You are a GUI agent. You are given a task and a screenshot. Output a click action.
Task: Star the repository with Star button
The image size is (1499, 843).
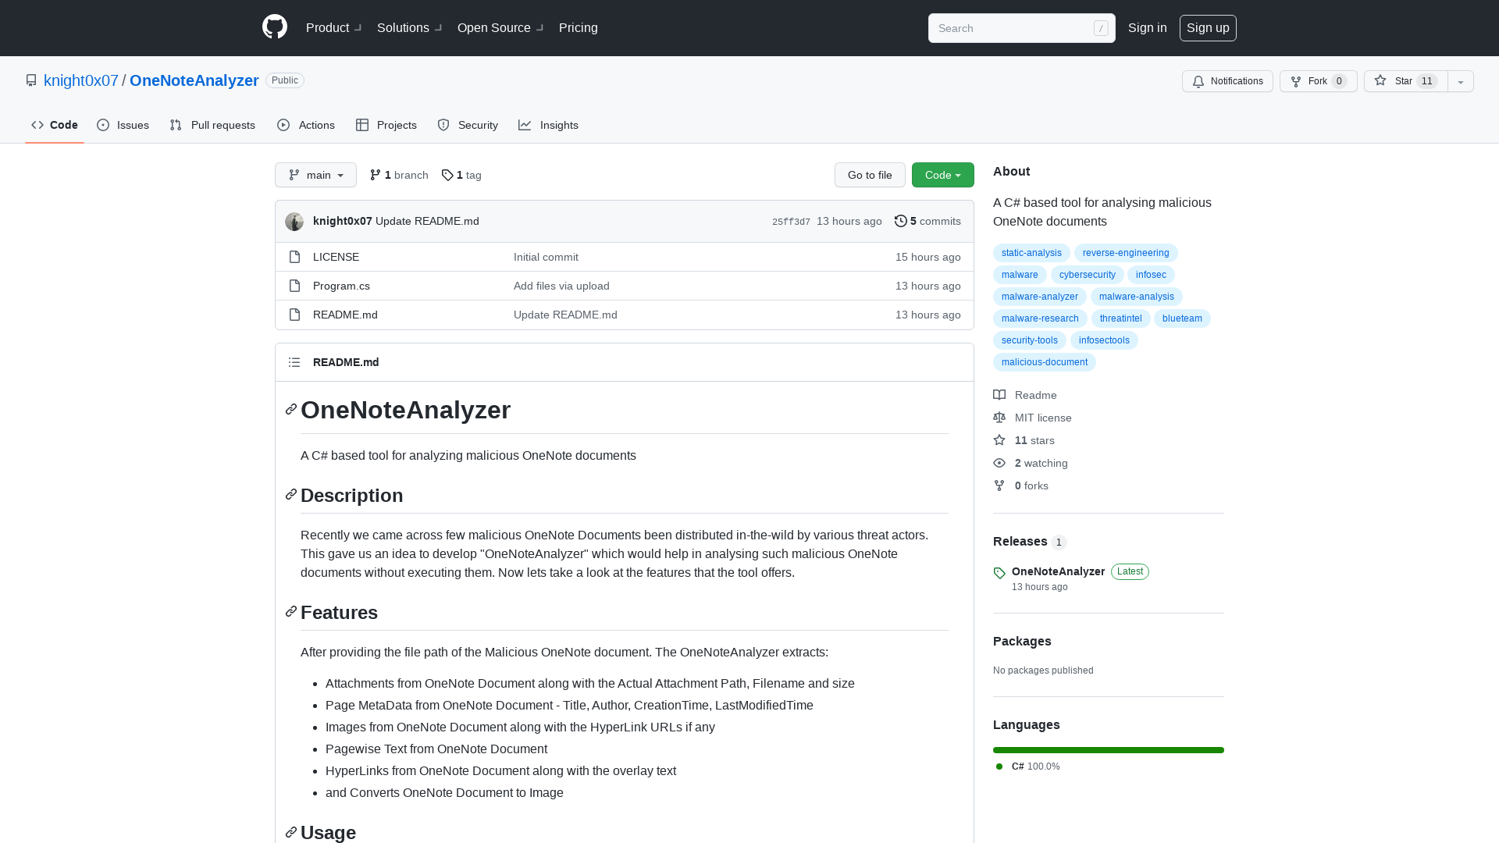[1406, 81]
